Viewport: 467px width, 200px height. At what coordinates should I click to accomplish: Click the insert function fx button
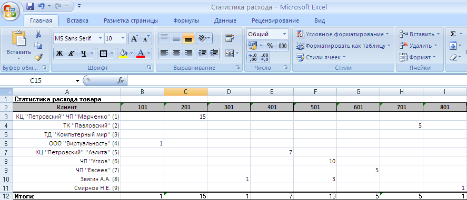[x=121, y=80]
